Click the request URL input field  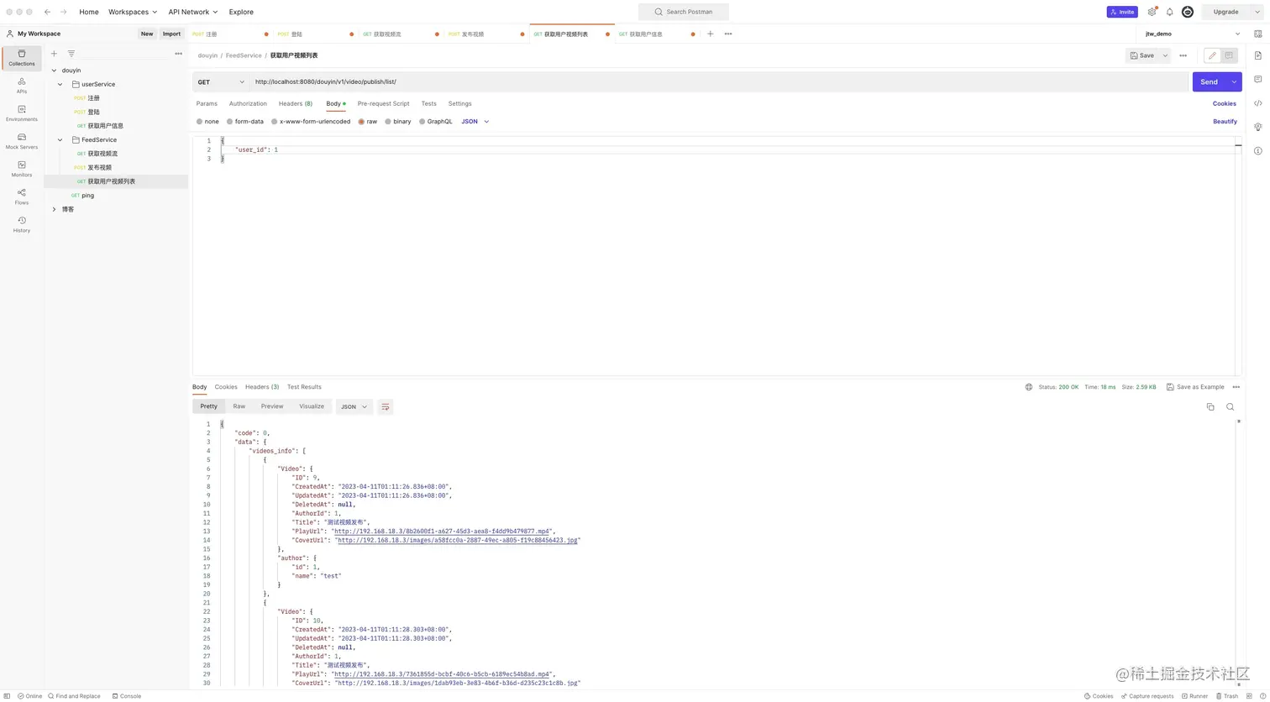[719, 81]
